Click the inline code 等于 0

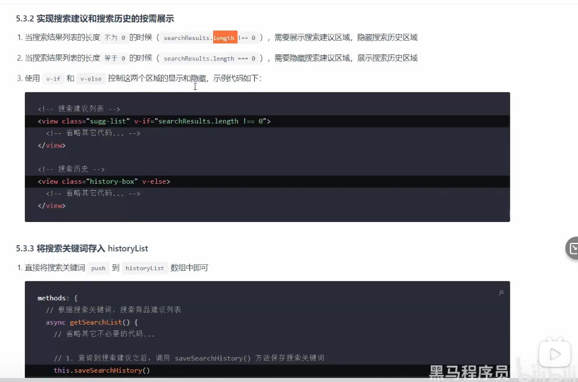pyautogui.click(x=115, y=59)
